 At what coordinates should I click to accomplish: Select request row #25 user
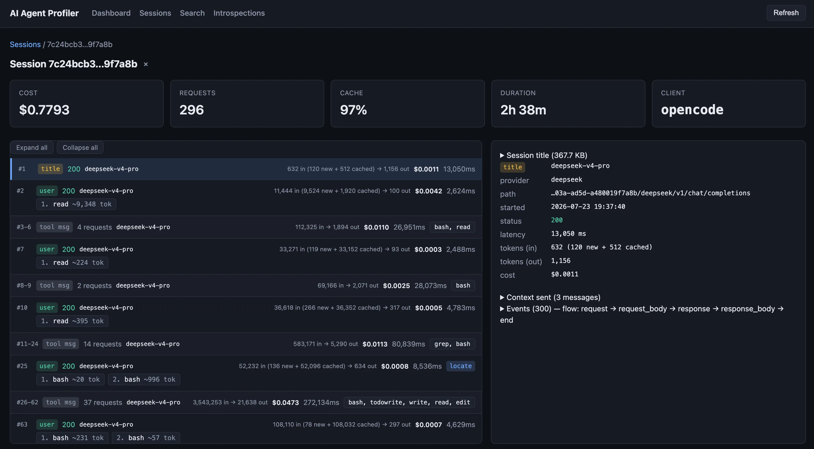click(246, 373)
